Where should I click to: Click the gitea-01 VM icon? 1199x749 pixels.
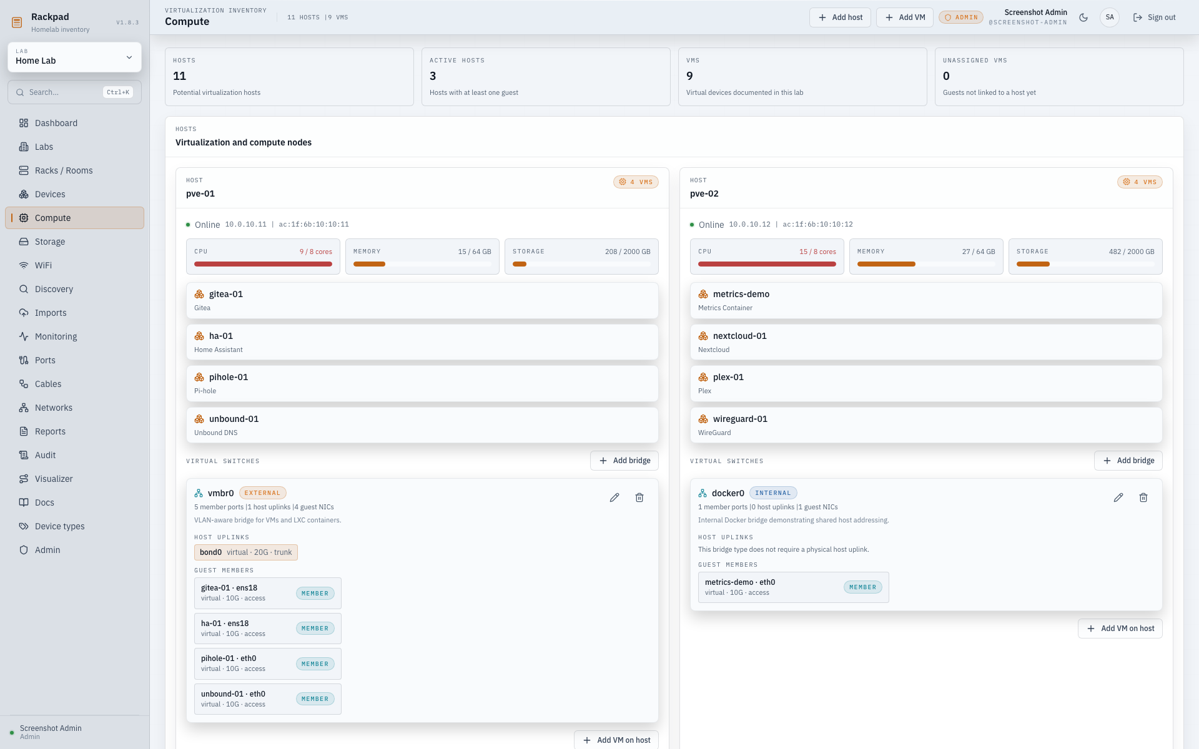tap(199, 294)
